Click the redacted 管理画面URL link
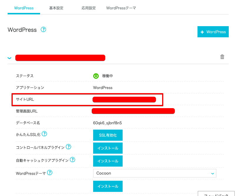 133,111
